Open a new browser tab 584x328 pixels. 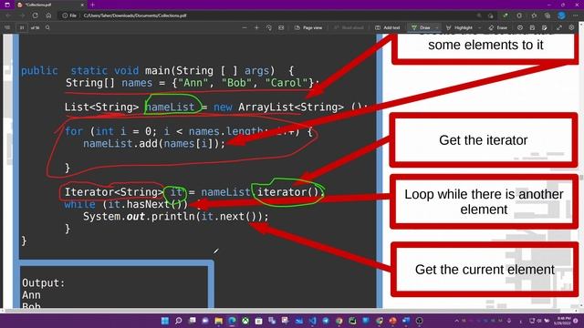92,5
